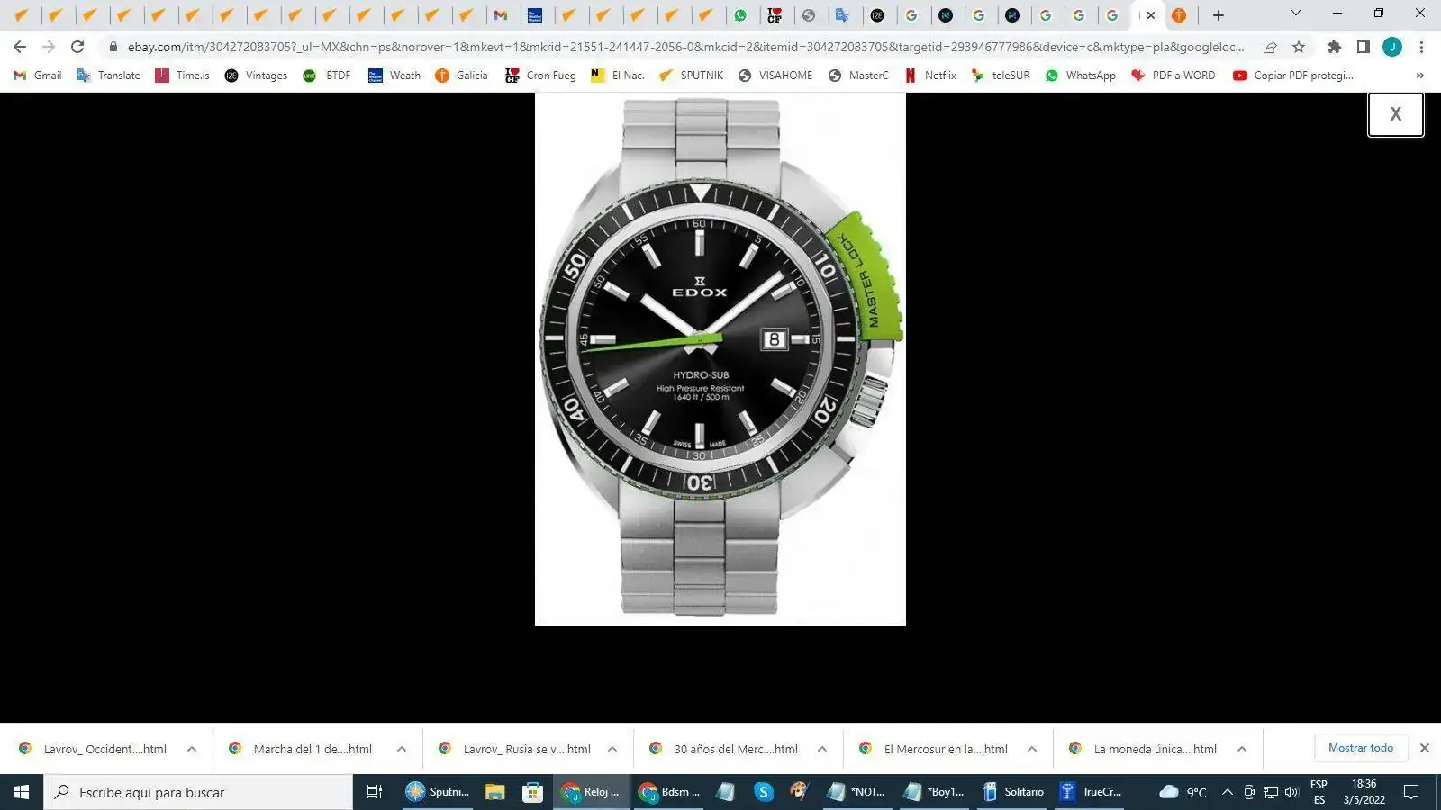Click the eBay URL address bar

[x=685, y=47]
